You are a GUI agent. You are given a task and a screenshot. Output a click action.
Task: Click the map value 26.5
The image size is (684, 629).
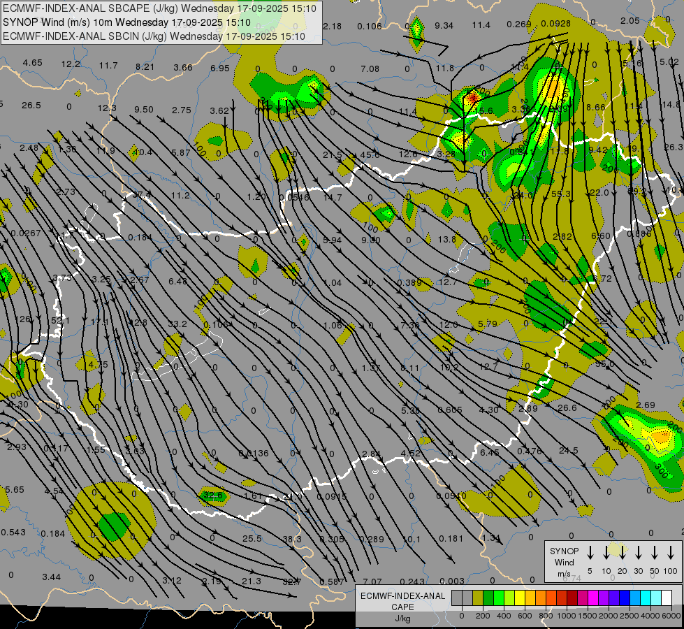(31, 106)
